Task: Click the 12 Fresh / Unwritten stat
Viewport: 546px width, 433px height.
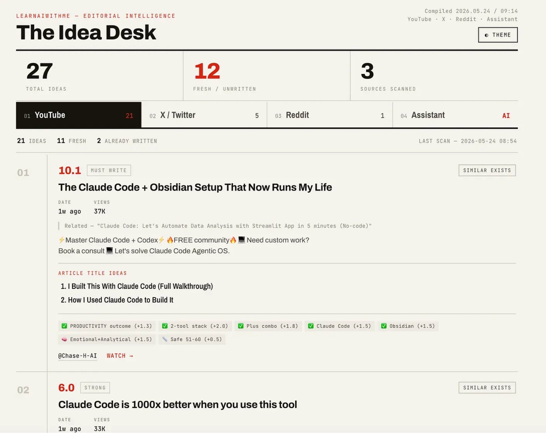Action: [267, 76]
